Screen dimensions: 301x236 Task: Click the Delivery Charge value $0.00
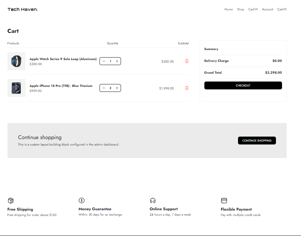click(x=277, y=61)
